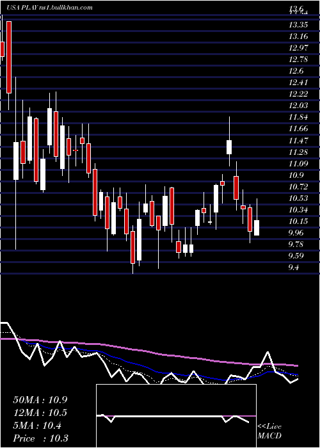Click the Price : 10.3 reading
The height and width of the screenshot is (448, 320).
pos(40,438)
